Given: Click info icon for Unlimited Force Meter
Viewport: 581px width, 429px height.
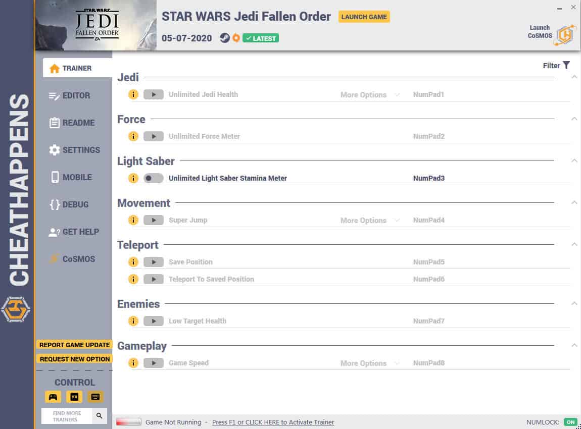Looking at the screenshot, I should pyautogui.click(x=133, y=136).
